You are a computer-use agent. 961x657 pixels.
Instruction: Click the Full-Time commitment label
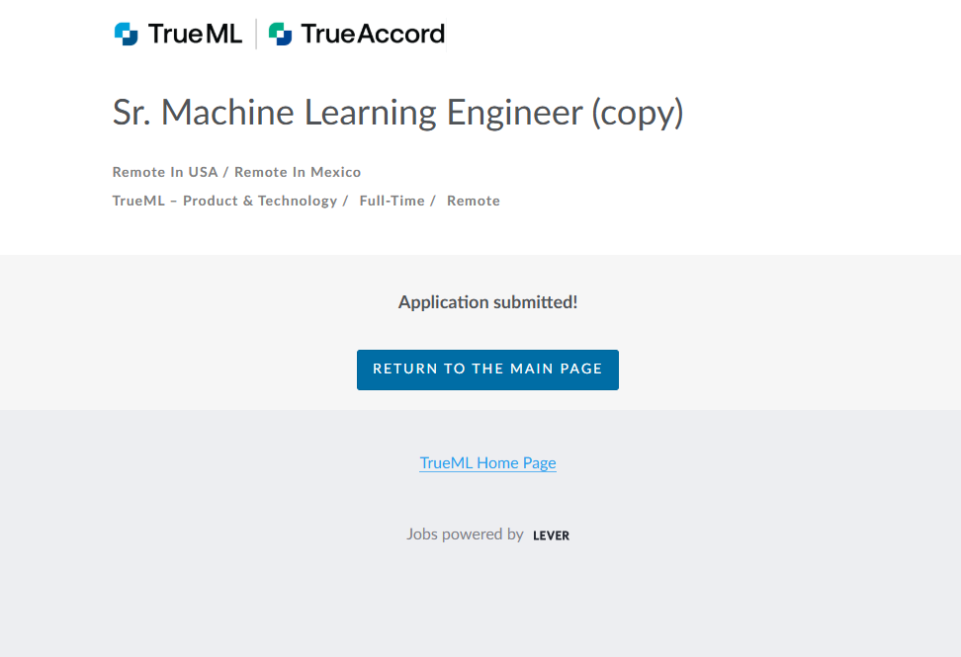click(x=392, y=201)
